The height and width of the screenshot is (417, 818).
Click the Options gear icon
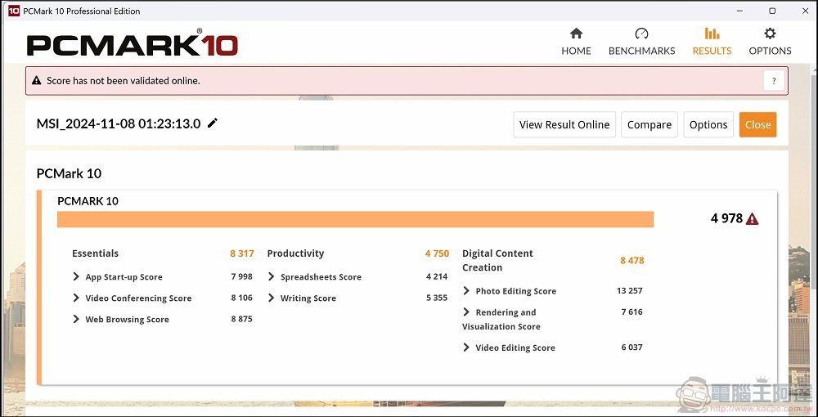(770, 34)
